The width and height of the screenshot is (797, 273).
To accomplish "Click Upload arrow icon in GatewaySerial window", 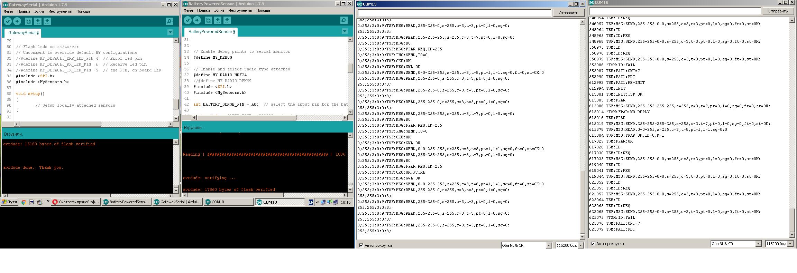I will tap(17, 21).
